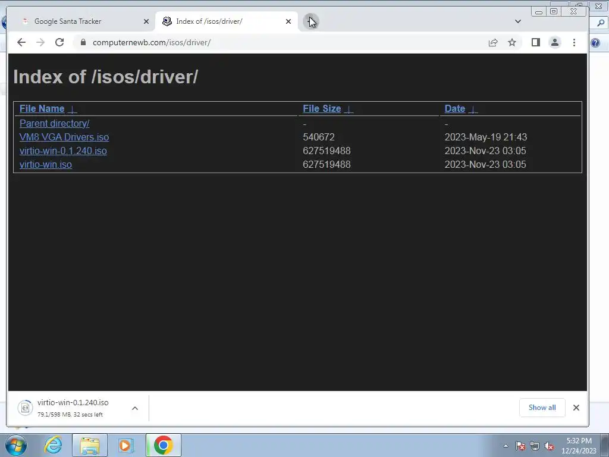
Task: Open a new tab with the plus button
Action: point(310,21)
